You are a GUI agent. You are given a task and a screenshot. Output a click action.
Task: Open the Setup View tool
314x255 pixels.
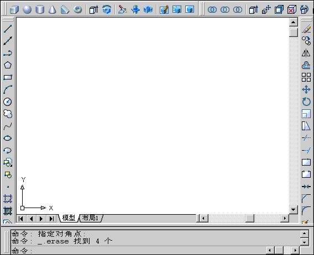coord(177,9)
